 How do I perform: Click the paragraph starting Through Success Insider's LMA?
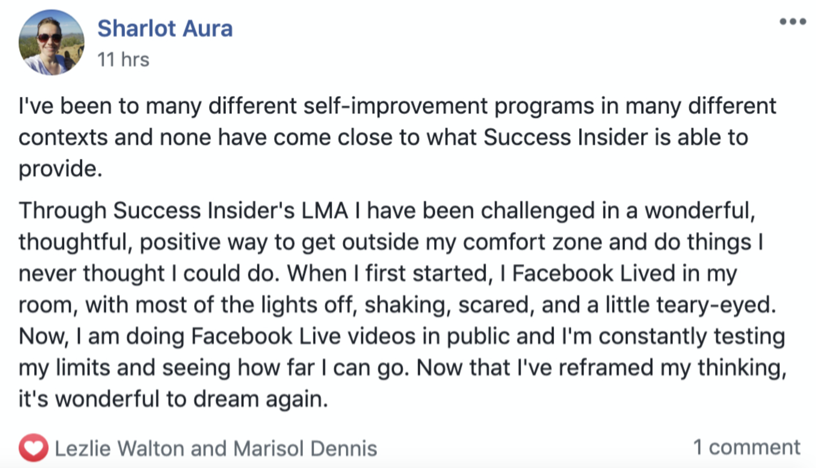coord(403,304)
